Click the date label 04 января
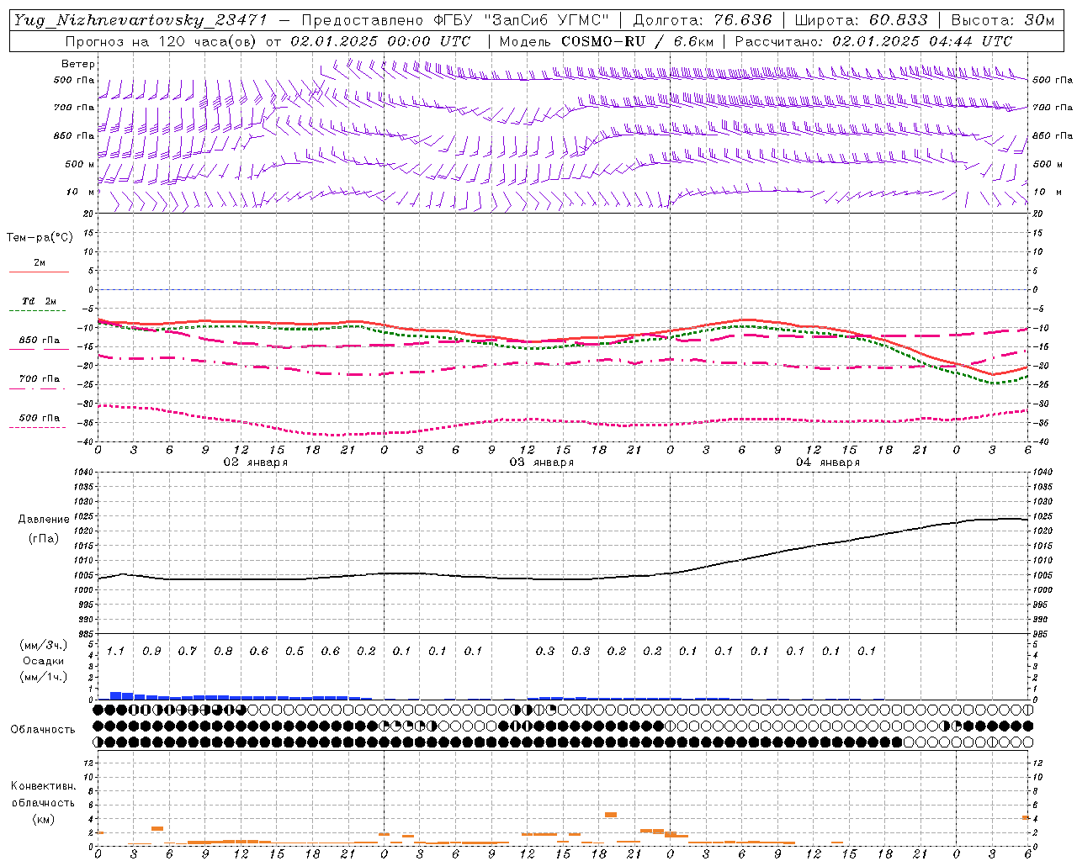 [x=828, y=462]
